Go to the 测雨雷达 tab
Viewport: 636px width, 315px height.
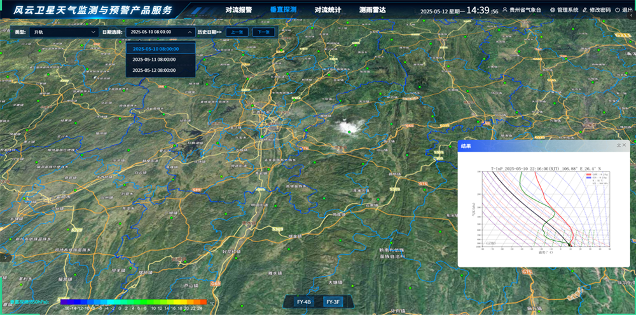click(x=372, y=10)
